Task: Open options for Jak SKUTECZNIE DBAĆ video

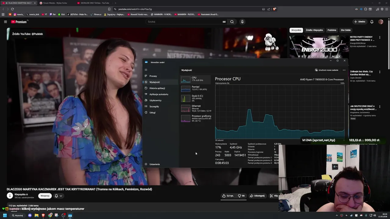Action: (x=380, y=107)
